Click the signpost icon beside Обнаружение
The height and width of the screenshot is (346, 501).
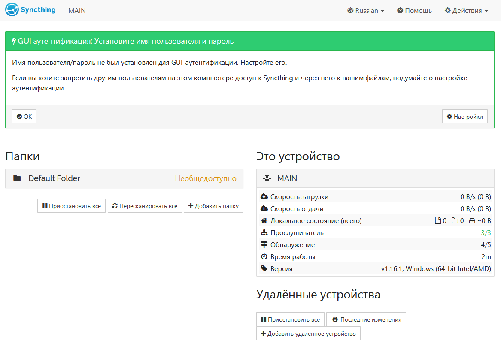pyautogui.click(x=264, y=244)
